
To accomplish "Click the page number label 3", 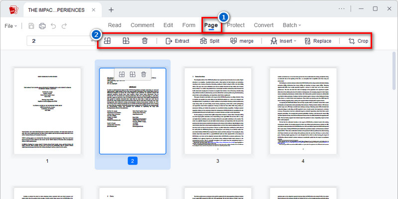I will pos(218,161).
